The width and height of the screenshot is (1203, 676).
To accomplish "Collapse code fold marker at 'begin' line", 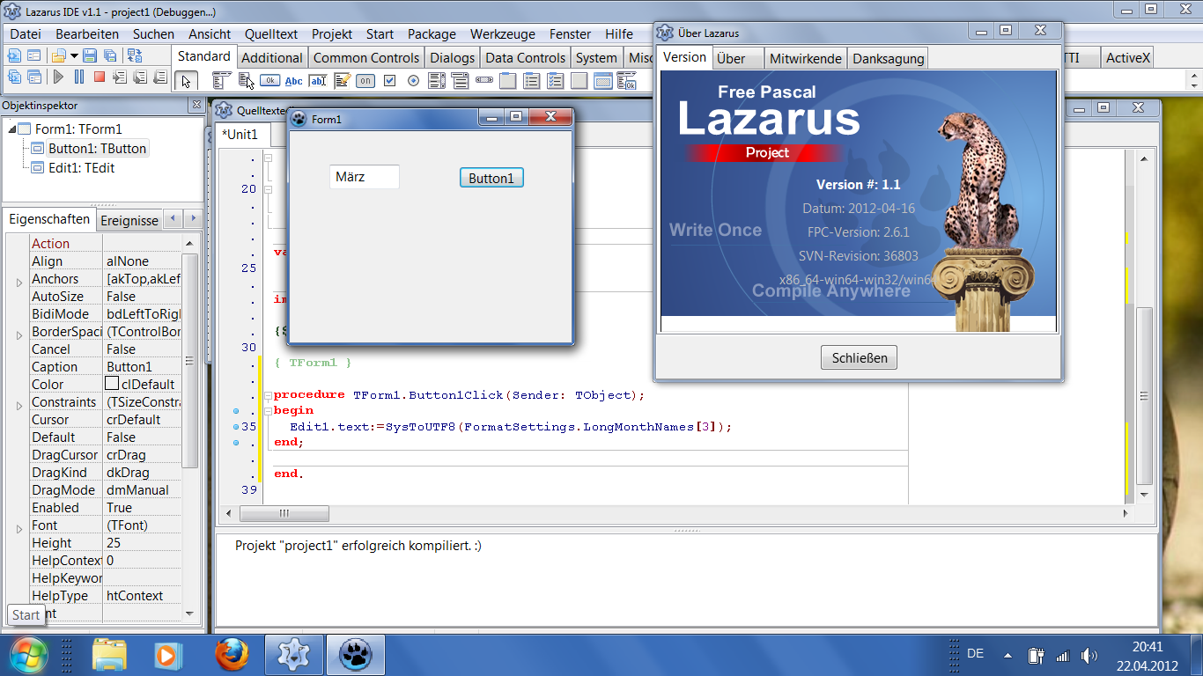I will click(268, 410).
